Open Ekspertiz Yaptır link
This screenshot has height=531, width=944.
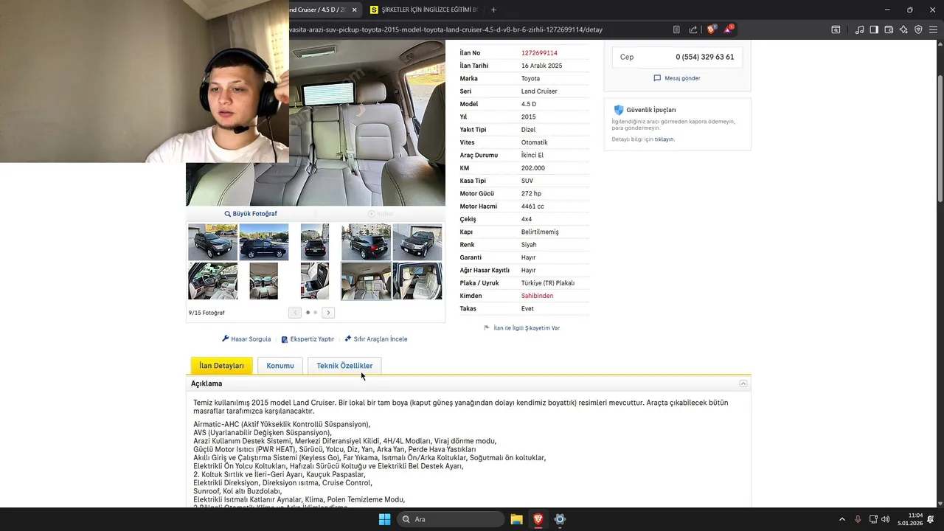point(308,339)
